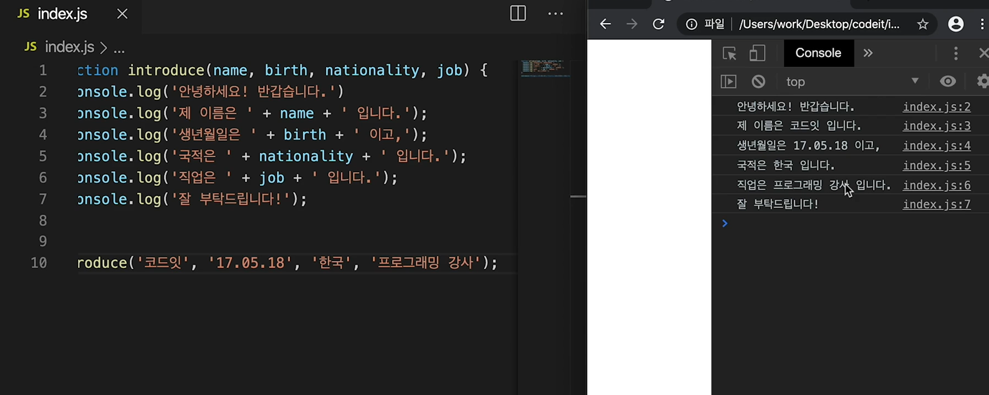Activate DevTools inspect element picker
Image resolution: width=989 pixels, height=395 pixels.
click(x=729, y=53)
